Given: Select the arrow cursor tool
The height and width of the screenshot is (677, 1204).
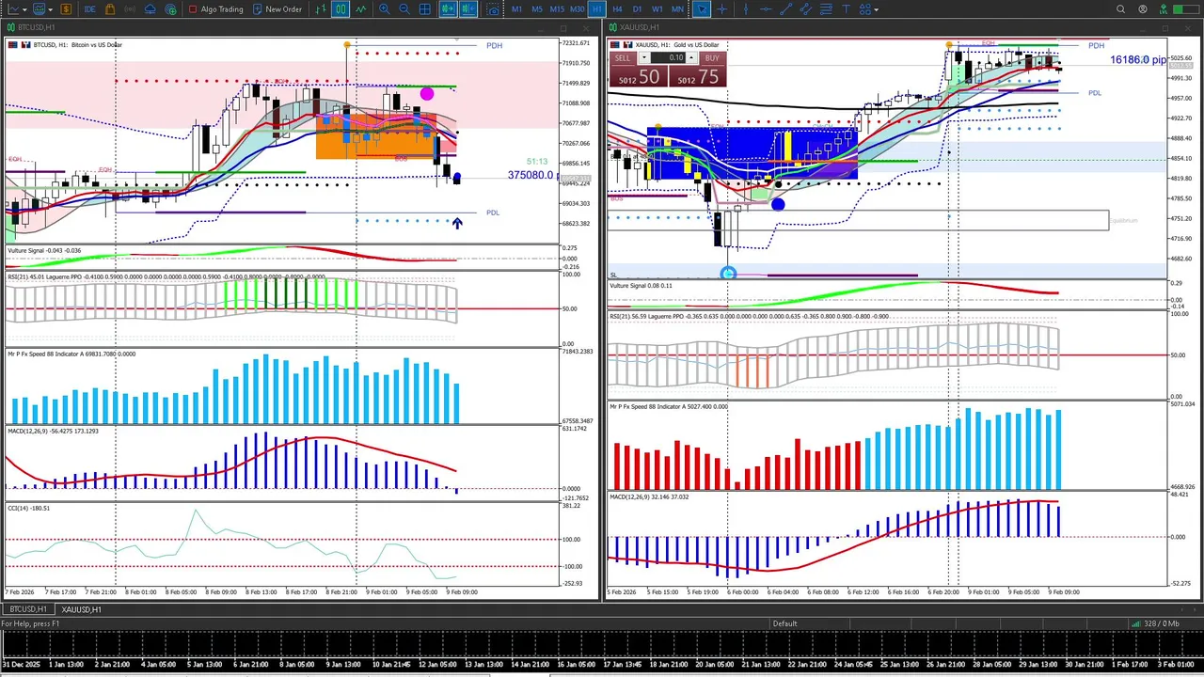Looking at the screenshot, I should coord(702,9).
